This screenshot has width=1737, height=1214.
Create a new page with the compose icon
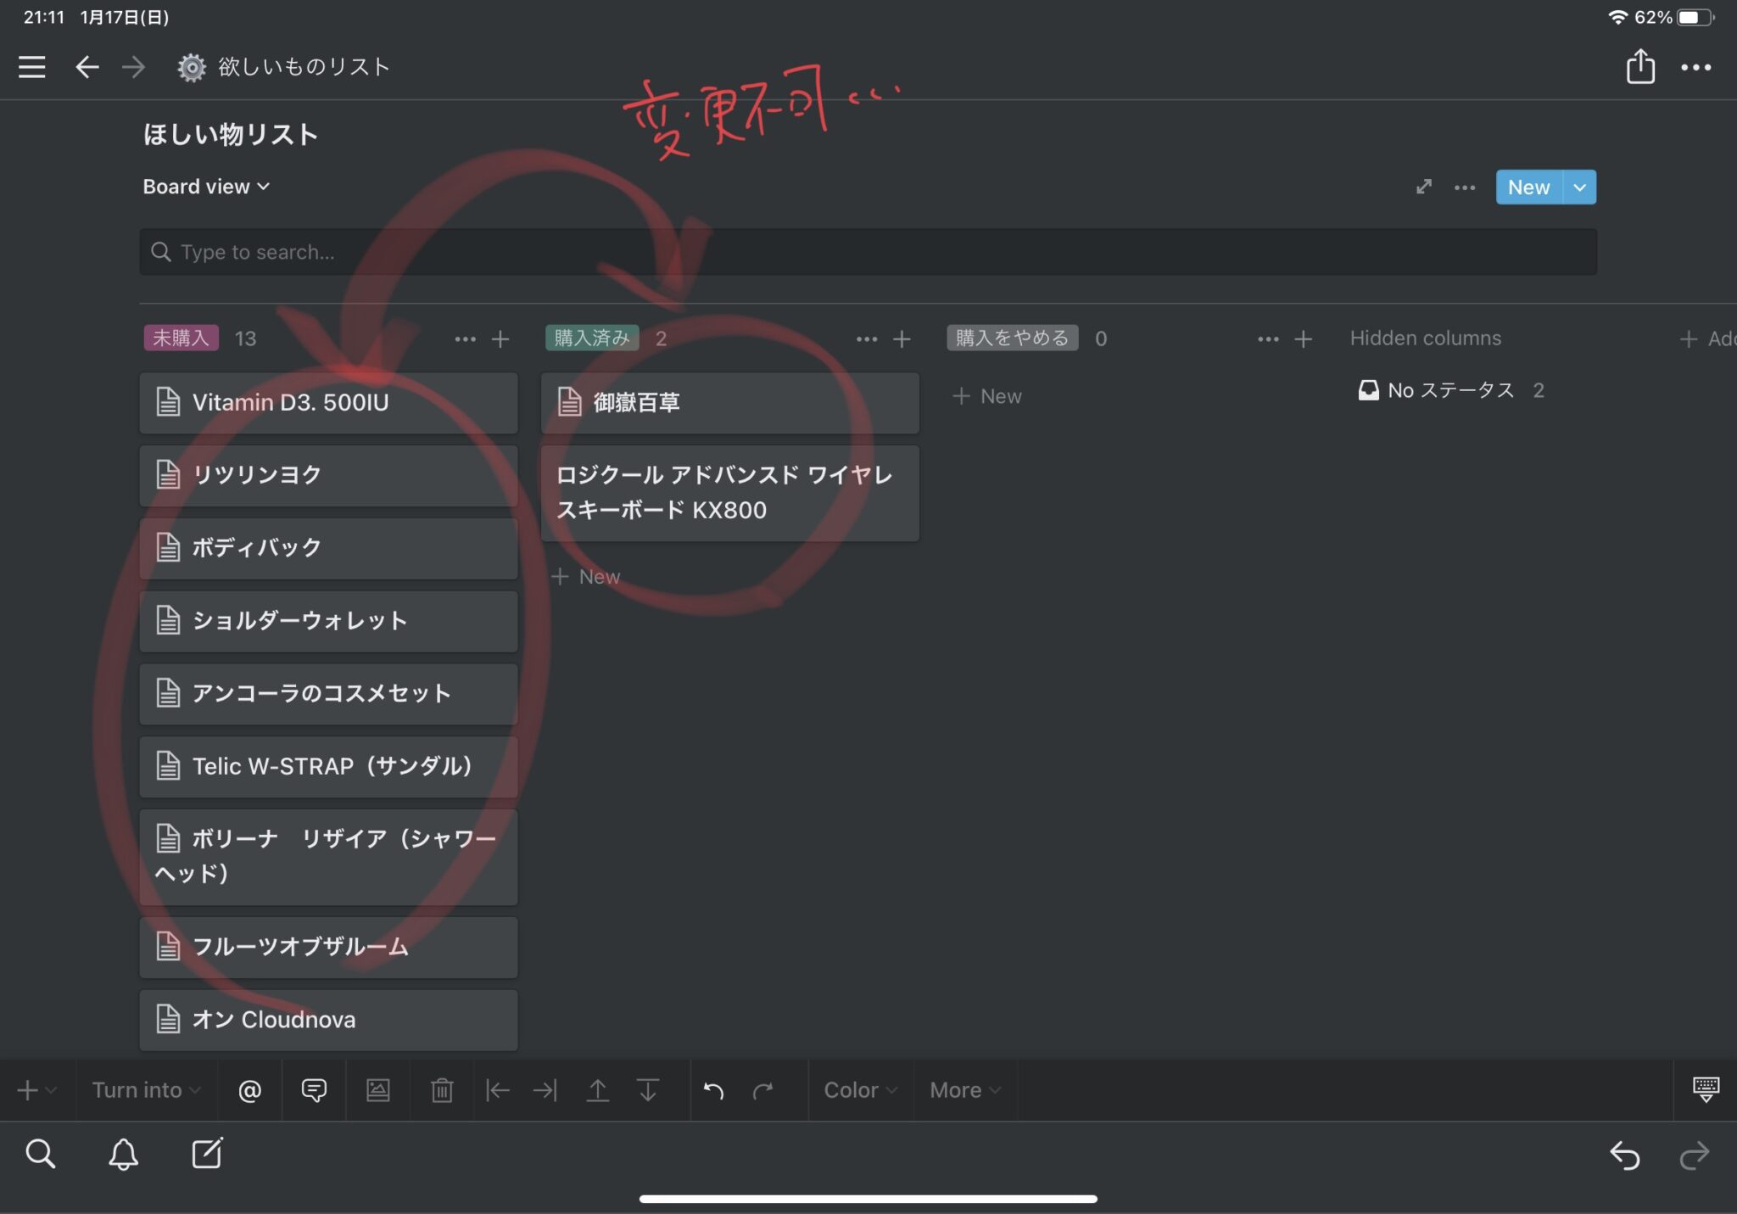(209, 1154)
